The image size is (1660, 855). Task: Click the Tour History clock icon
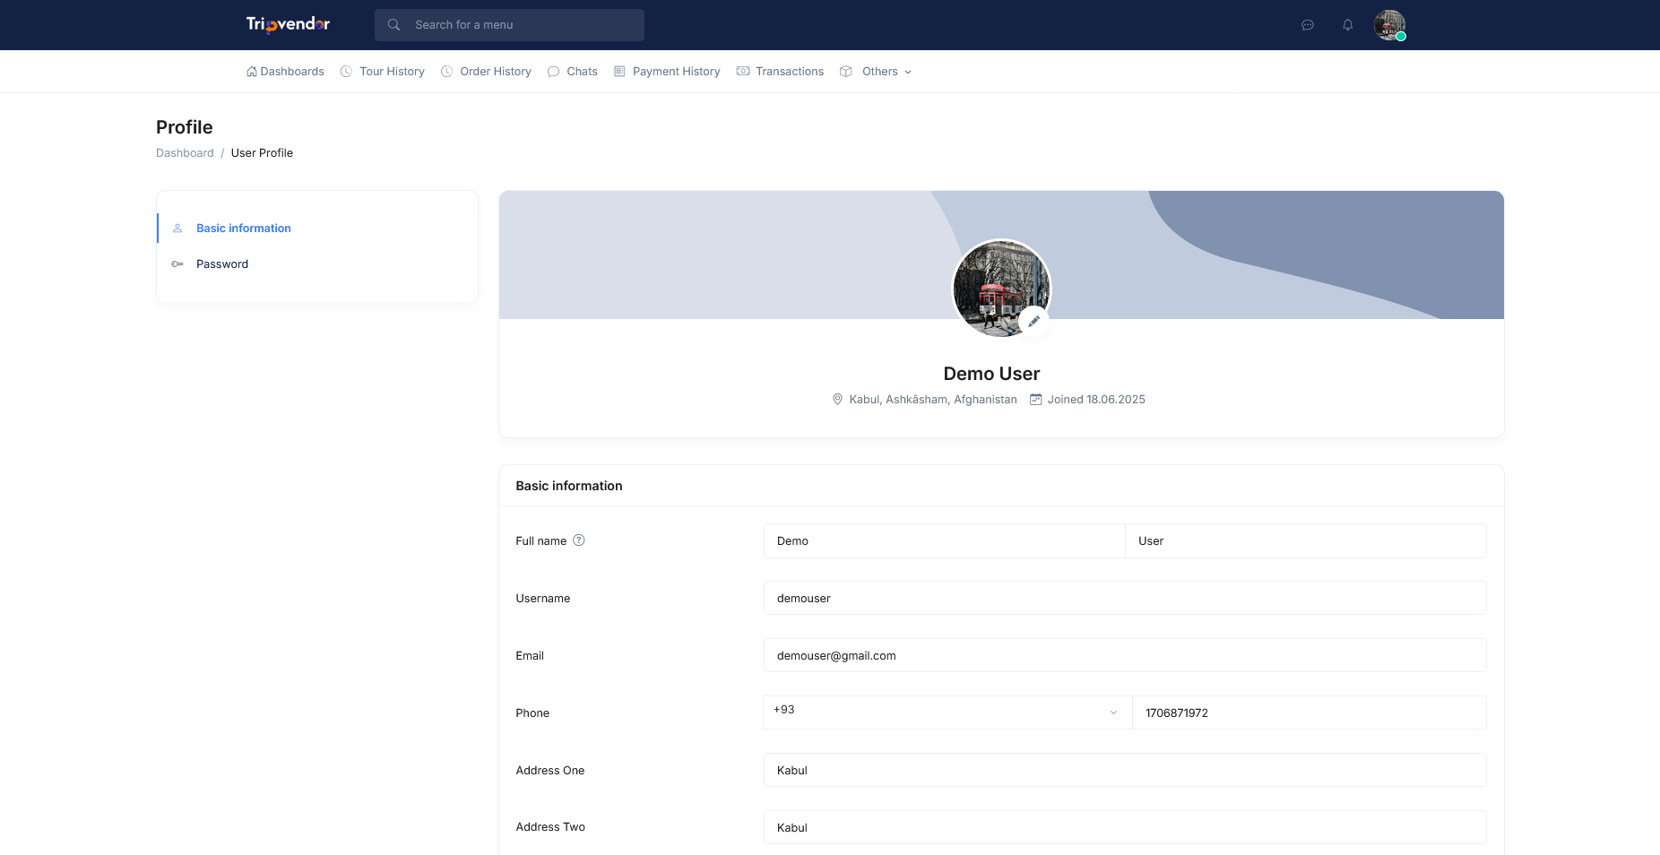[346, 72]
